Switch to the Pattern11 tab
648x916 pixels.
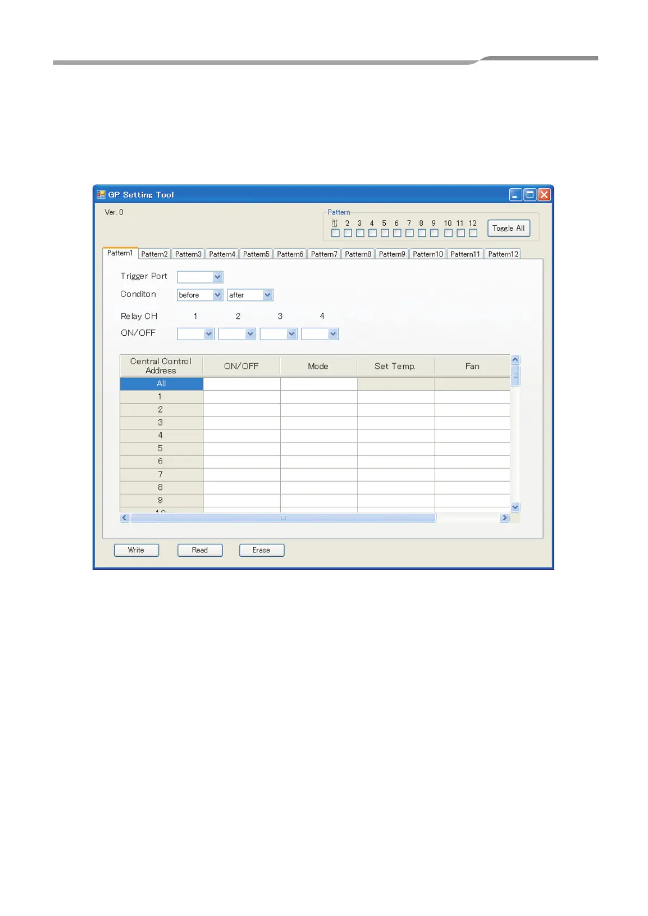[465, 254]
